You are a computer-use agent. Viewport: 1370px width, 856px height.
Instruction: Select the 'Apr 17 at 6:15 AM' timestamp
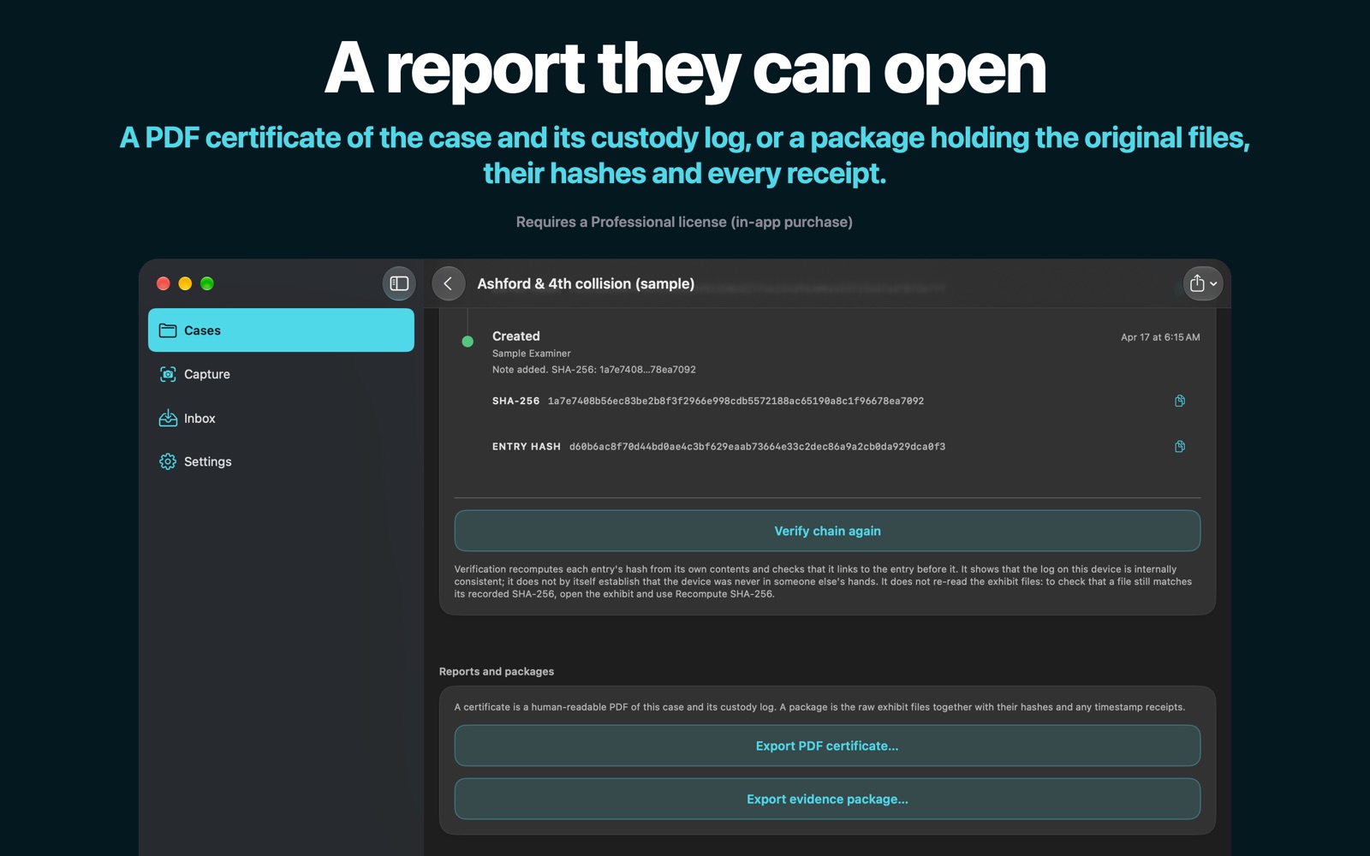1160,337
